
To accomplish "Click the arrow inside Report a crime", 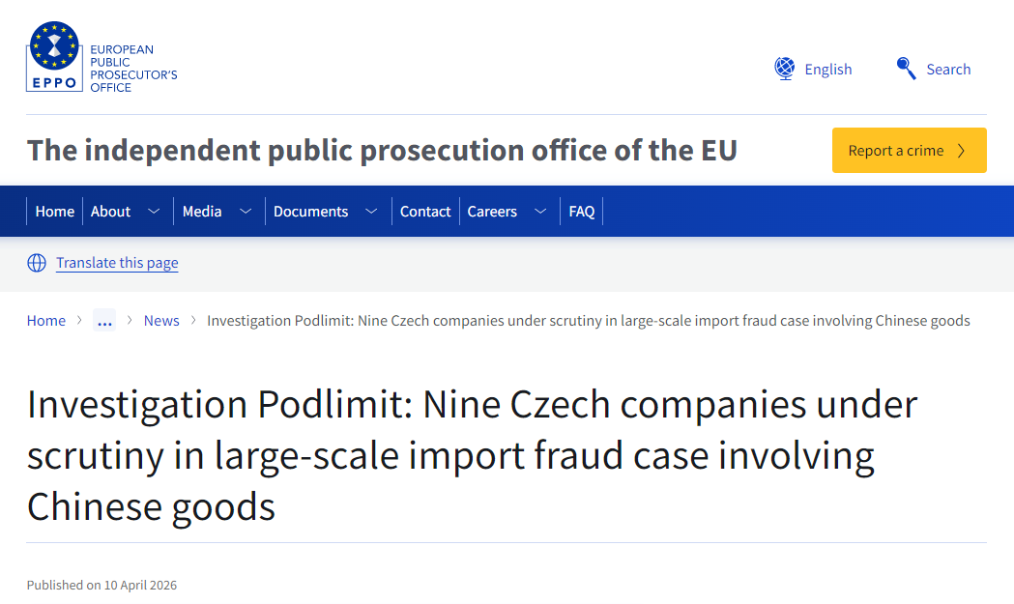I will (x=961, y=151).
